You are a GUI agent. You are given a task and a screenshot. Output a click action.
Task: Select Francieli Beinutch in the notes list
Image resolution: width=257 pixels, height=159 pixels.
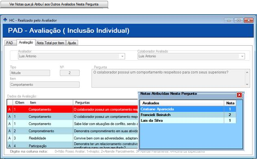click(188, 115)
